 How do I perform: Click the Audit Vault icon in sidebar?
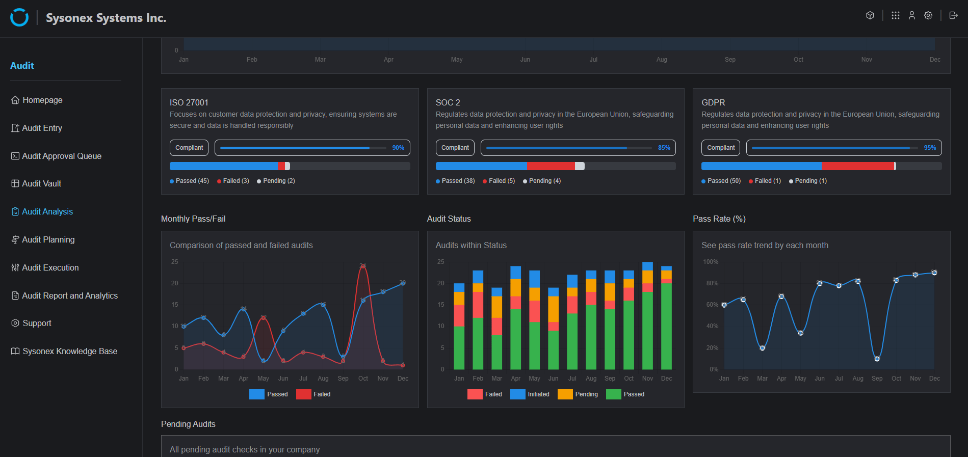15,184
